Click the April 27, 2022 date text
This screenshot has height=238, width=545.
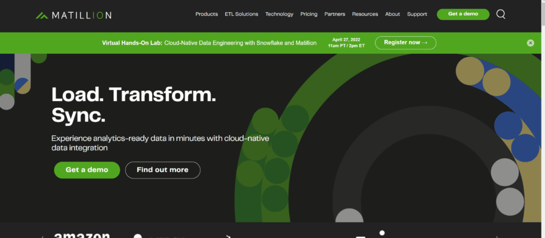click(x=346, y=40)
